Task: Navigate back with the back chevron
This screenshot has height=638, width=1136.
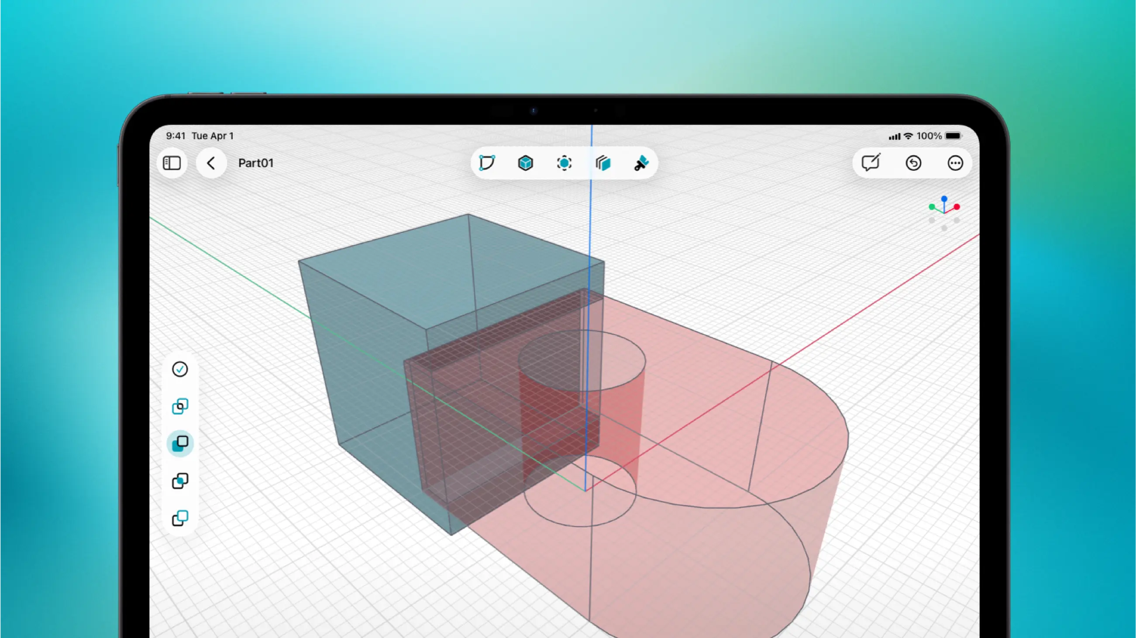Action: tap(211, 163)
